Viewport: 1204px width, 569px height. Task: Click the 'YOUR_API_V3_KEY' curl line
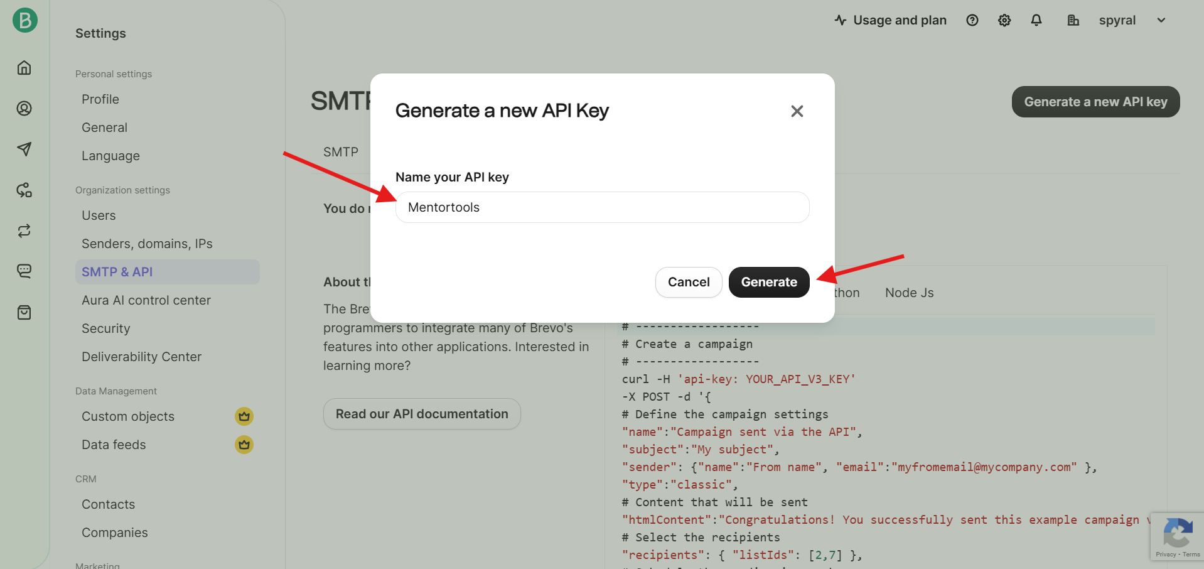point(739,379)
